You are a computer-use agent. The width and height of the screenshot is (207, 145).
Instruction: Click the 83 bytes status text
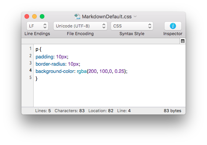click(x=173, y=111)
